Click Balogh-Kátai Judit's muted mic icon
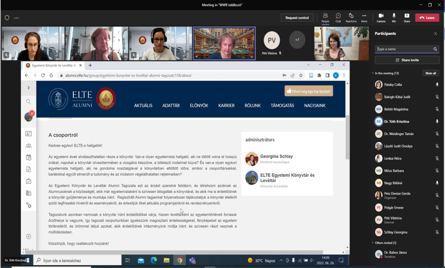This screenshot has width=445, height=268. coord(437,97)
